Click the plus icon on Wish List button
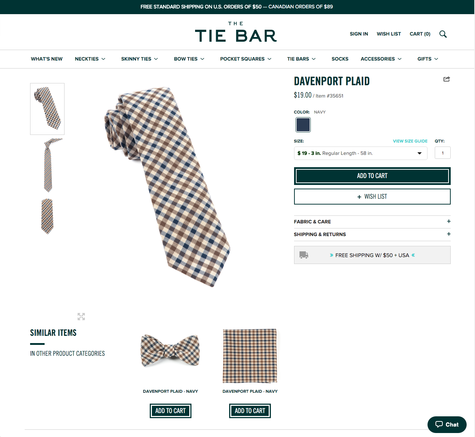 click(358, 196)
